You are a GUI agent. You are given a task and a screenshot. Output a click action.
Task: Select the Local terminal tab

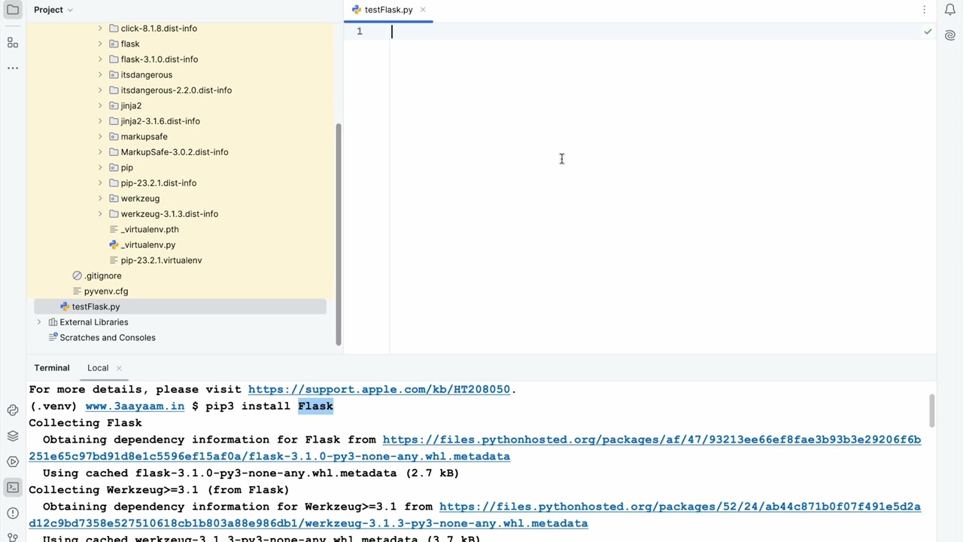pos(98,368)
